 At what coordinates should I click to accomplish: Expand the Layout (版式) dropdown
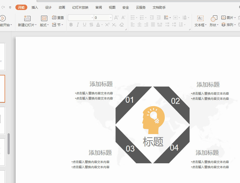pyautogui.click(x=44, y=25)
